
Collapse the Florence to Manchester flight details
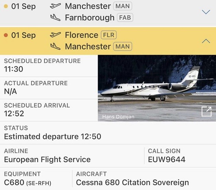tap(206, 41)
